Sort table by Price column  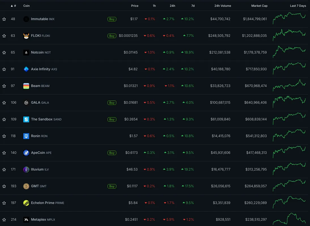point(135,6)
